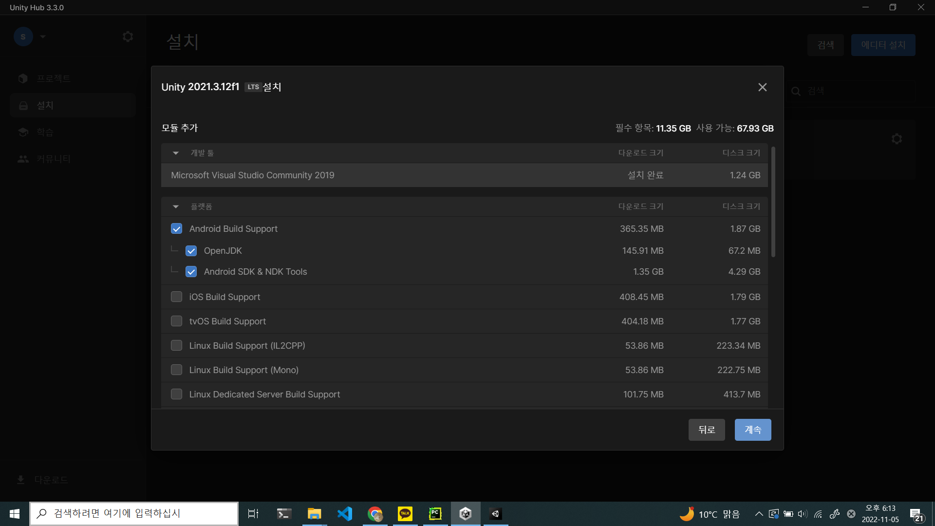This screenshot has width=935, height=526.
Task: Enable iOS Build Support checkbox
Action: tap(176, 297)
